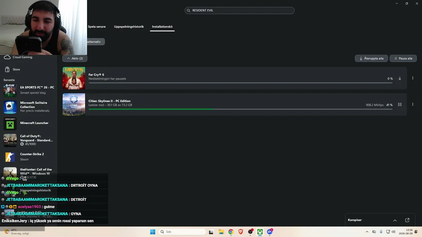Open the weather widget on the taskbar
Screen dimensions: 422x237
[x=16, y=232]
